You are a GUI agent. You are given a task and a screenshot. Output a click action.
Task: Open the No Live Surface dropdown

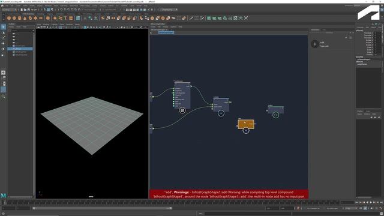[91, 10]
